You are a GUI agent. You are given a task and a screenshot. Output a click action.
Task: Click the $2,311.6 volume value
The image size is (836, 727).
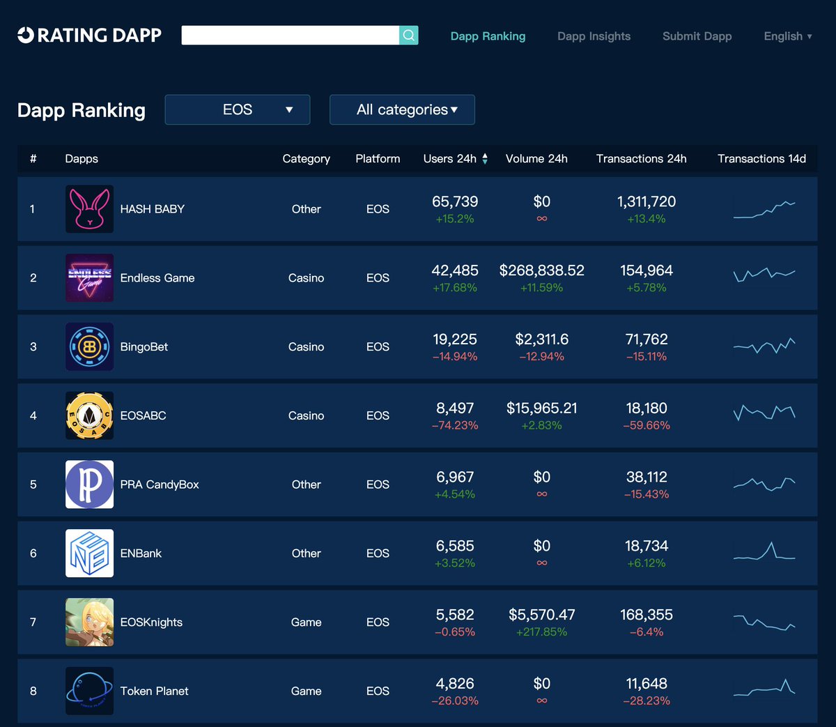(x=541, y=339)
